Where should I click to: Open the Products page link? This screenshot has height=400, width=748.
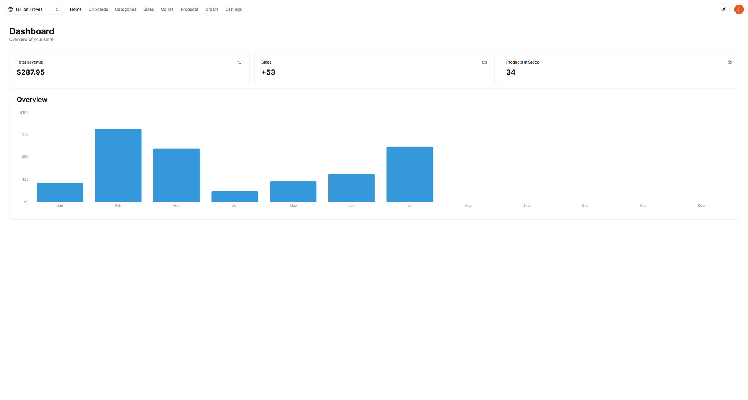pyautogui.click(x=189, y=9)
